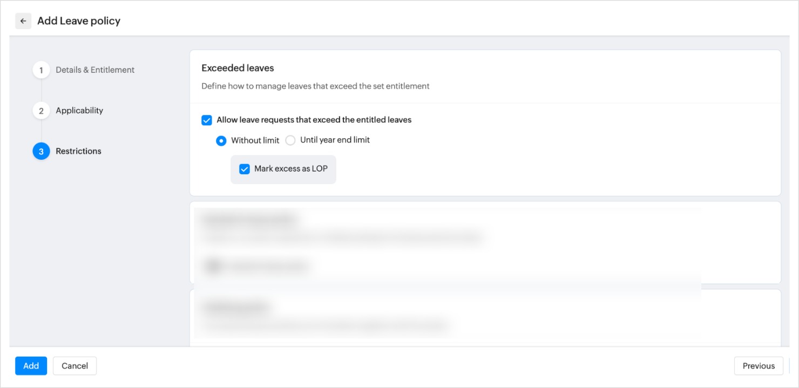
Task: Click the "Allow leave requests that exceed" label text
Action: tap(314, 120)
